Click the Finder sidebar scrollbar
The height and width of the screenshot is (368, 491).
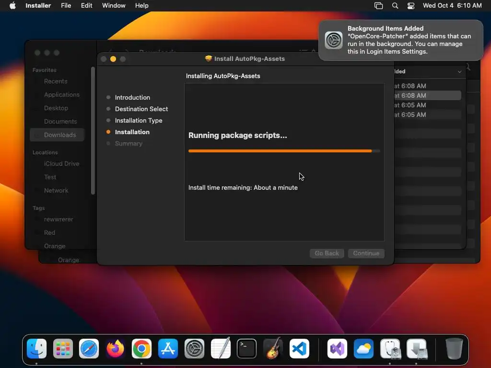click(93, 130)
